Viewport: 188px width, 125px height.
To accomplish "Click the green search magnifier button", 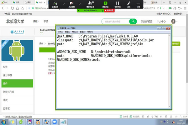I will coord(133,21).
